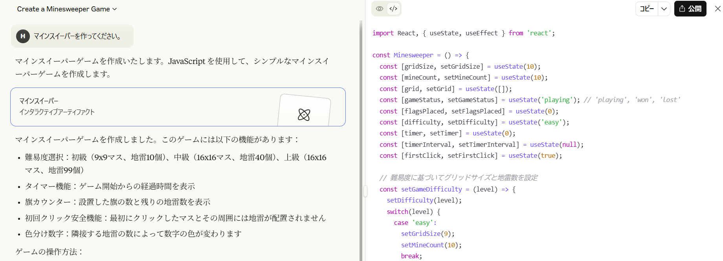Switch to the code view toggle
The image size is (723, 261).
coord(393,9)
